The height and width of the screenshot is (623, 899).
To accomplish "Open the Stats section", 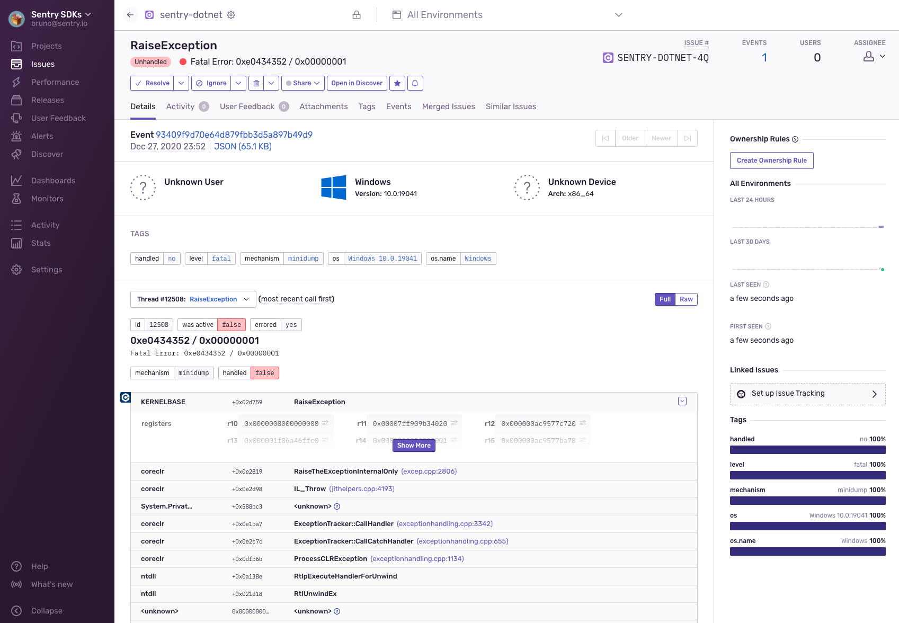I will pos(41,243).
